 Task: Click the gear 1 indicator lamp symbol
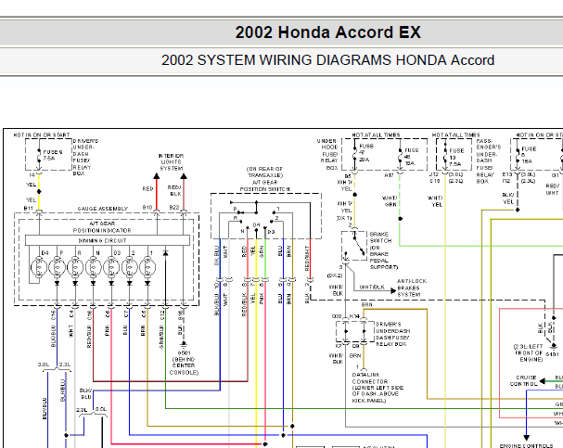(147, 267)
